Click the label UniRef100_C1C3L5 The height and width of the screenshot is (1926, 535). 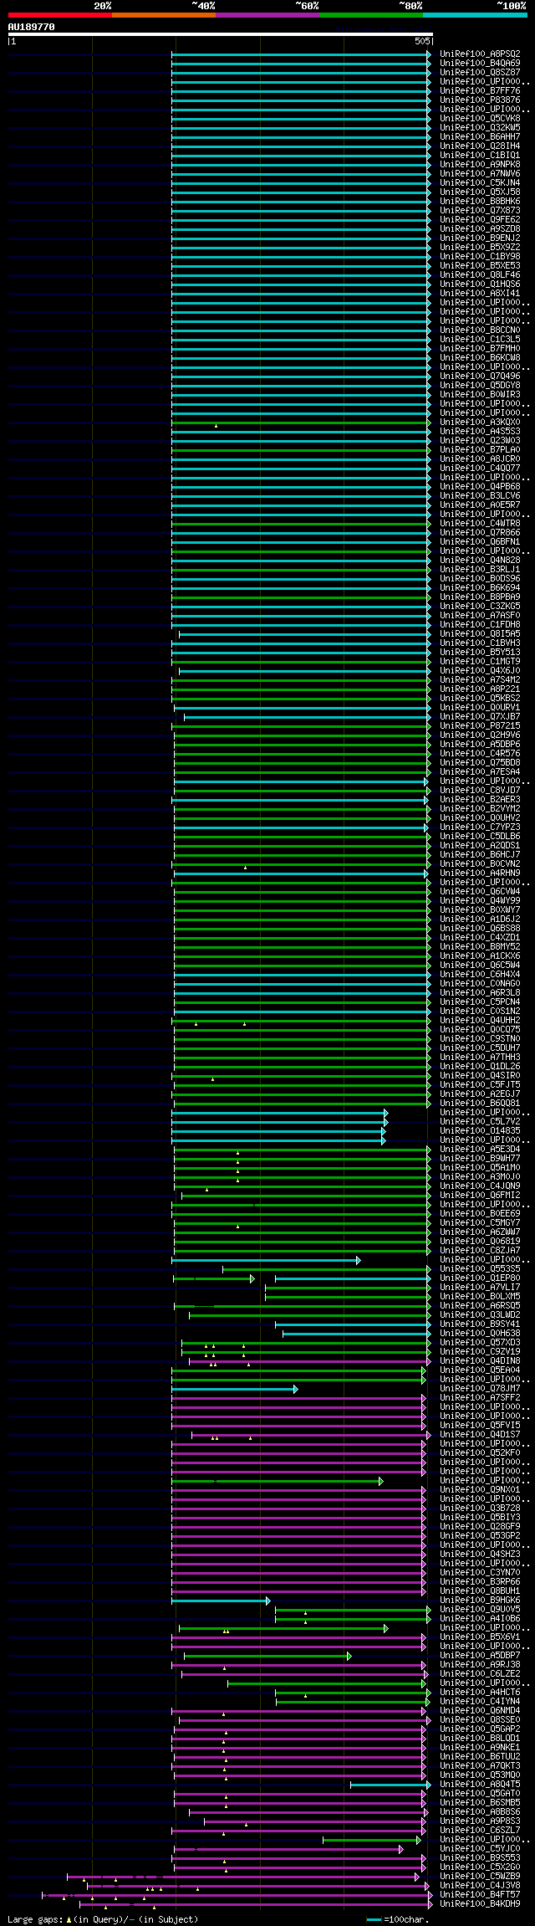coord(480,340)
